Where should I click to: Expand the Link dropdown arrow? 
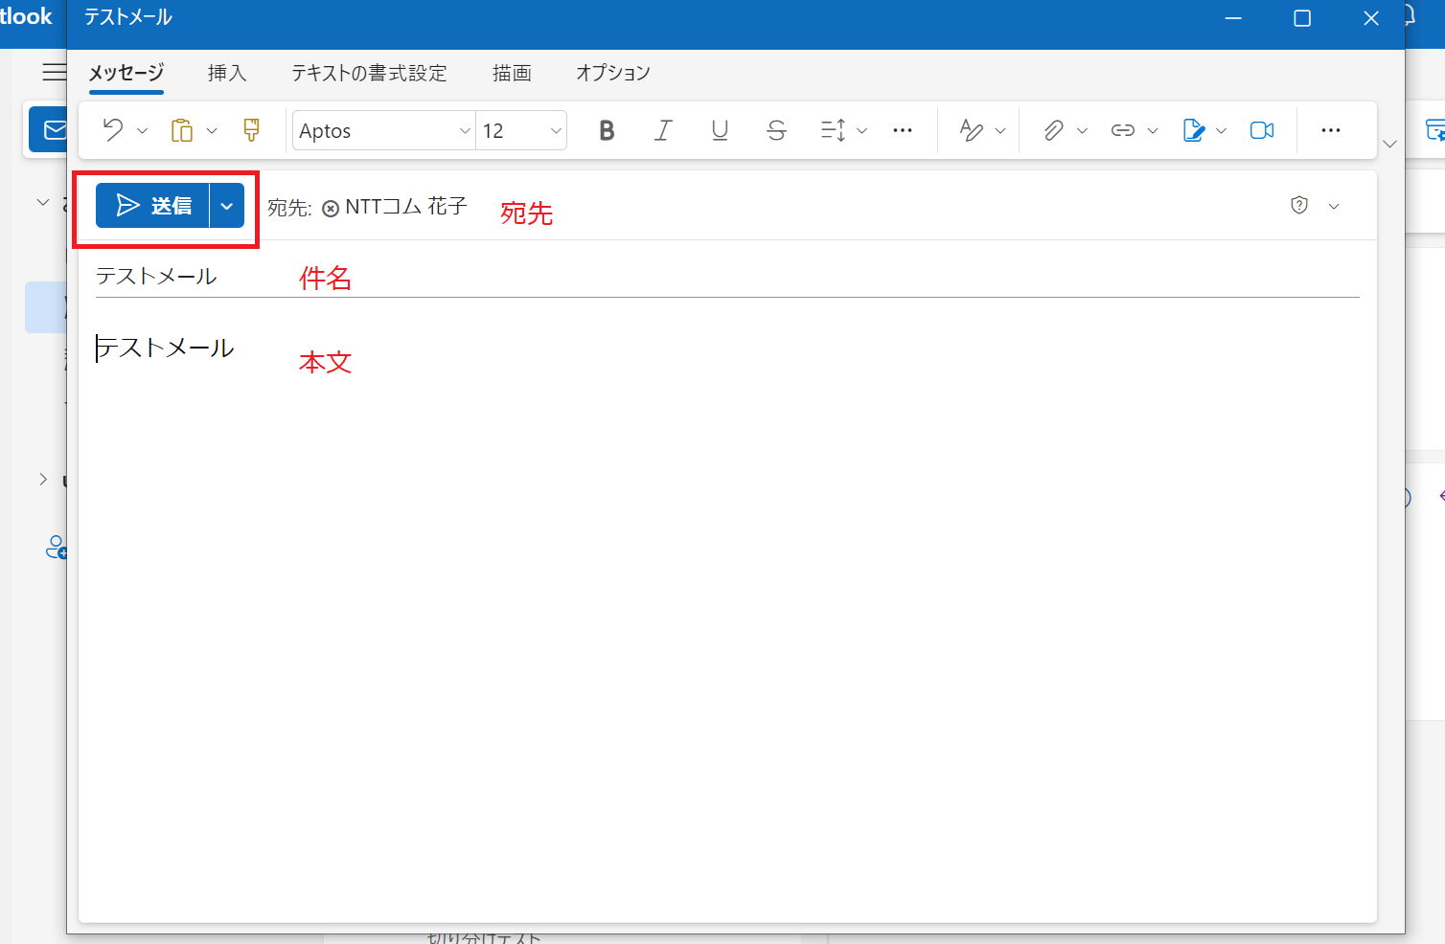click(1153, 131)
